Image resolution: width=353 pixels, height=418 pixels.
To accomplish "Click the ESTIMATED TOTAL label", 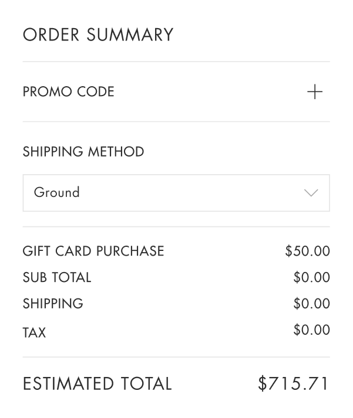I will click(x=97, y=384).
